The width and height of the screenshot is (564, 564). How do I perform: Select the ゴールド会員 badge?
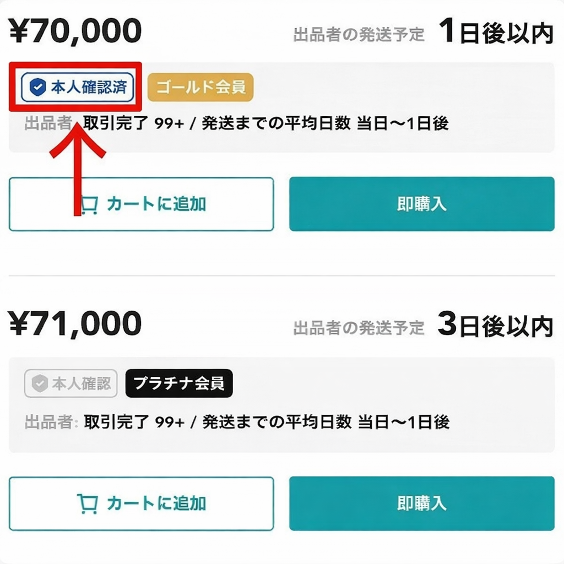(200, 88)
